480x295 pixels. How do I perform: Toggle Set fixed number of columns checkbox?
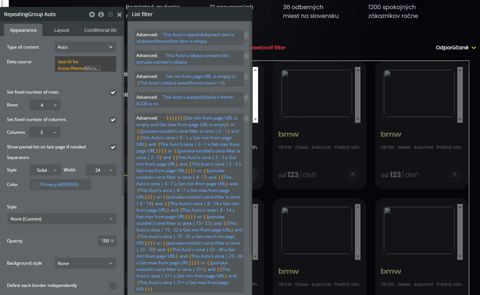(x=113, y=120)
